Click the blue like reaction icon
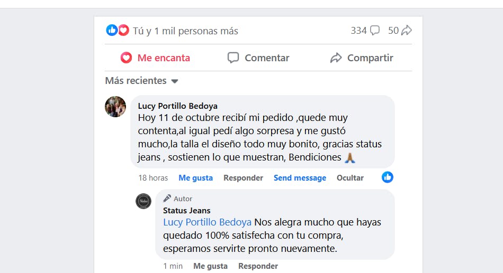 coord(111,31)
